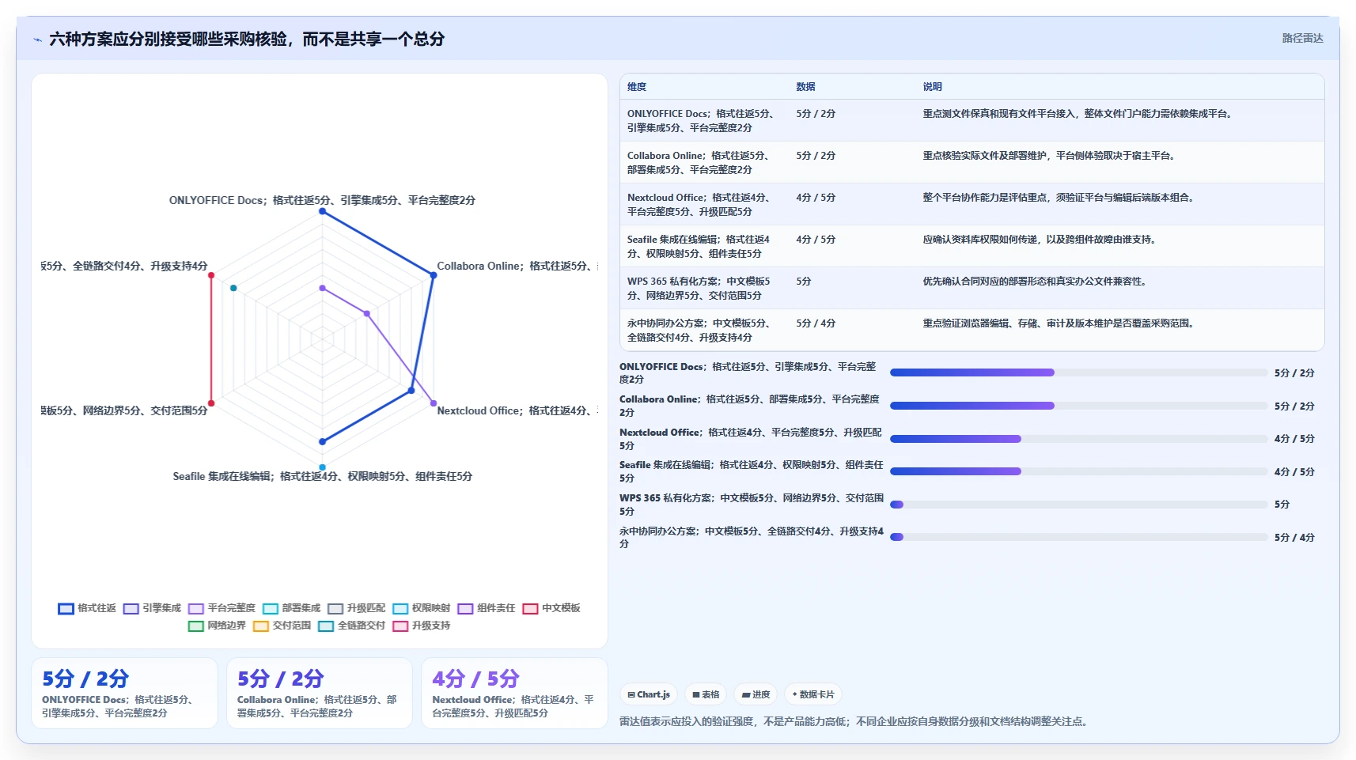This screenshot has width=1356, height=760.
Task: Select the 表格 chip
Action: [706, 694]
